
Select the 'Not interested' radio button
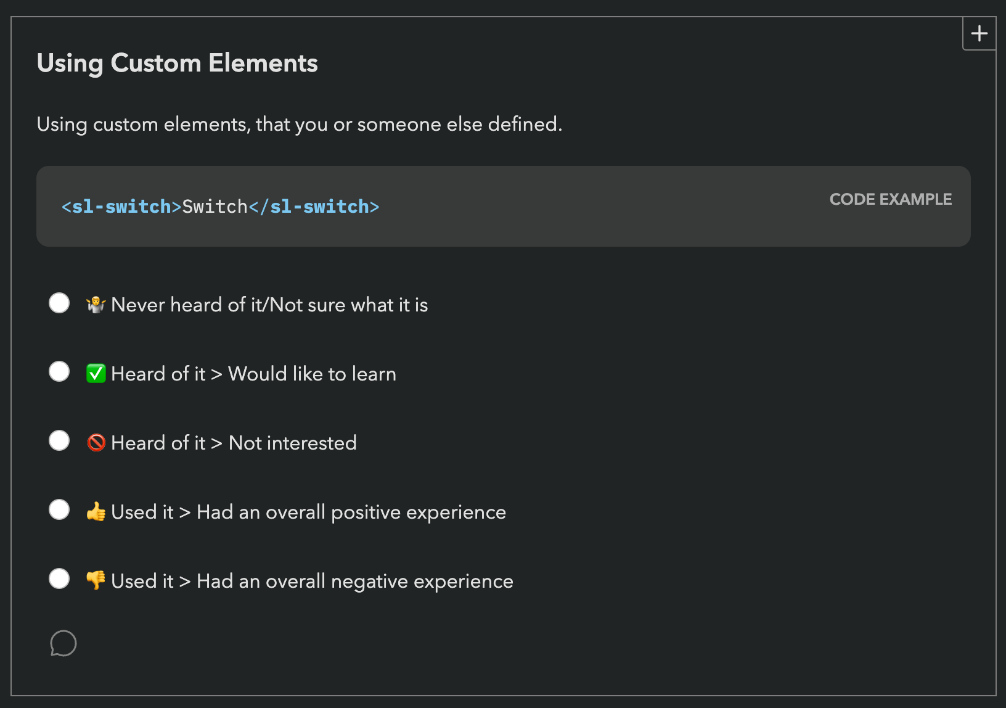(x=59, y=441)
